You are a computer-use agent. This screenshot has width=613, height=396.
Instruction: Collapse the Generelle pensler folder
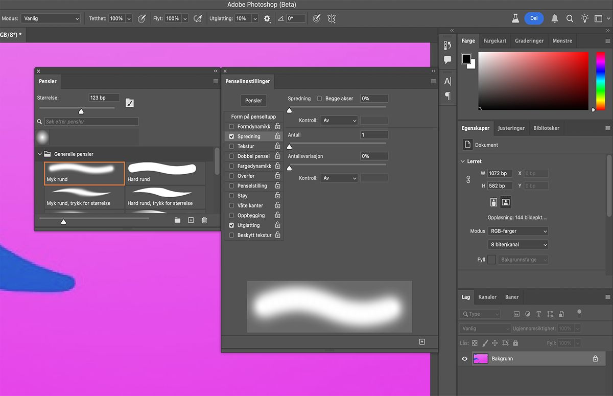point(40,154)
